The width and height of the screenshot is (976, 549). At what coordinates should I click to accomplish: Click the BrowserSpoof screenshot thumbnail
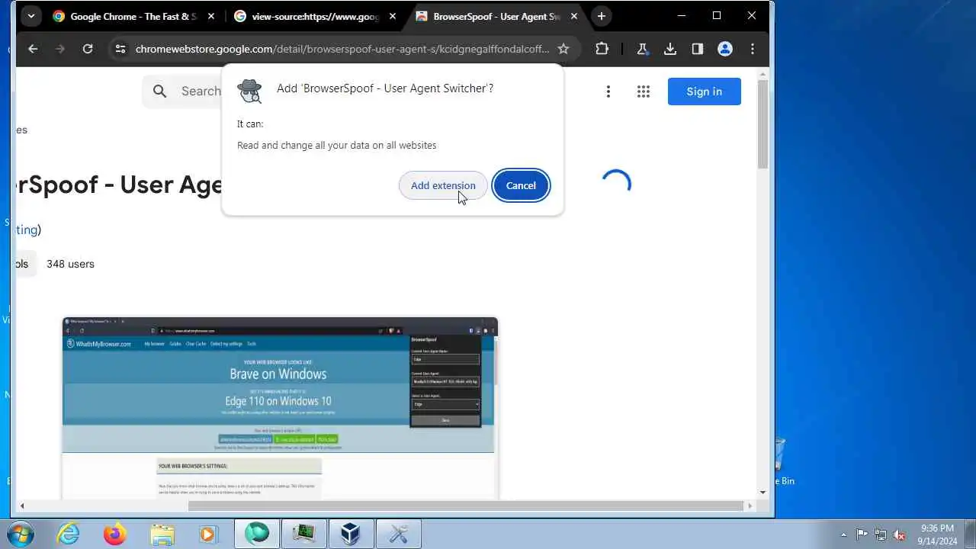(280, 408)
